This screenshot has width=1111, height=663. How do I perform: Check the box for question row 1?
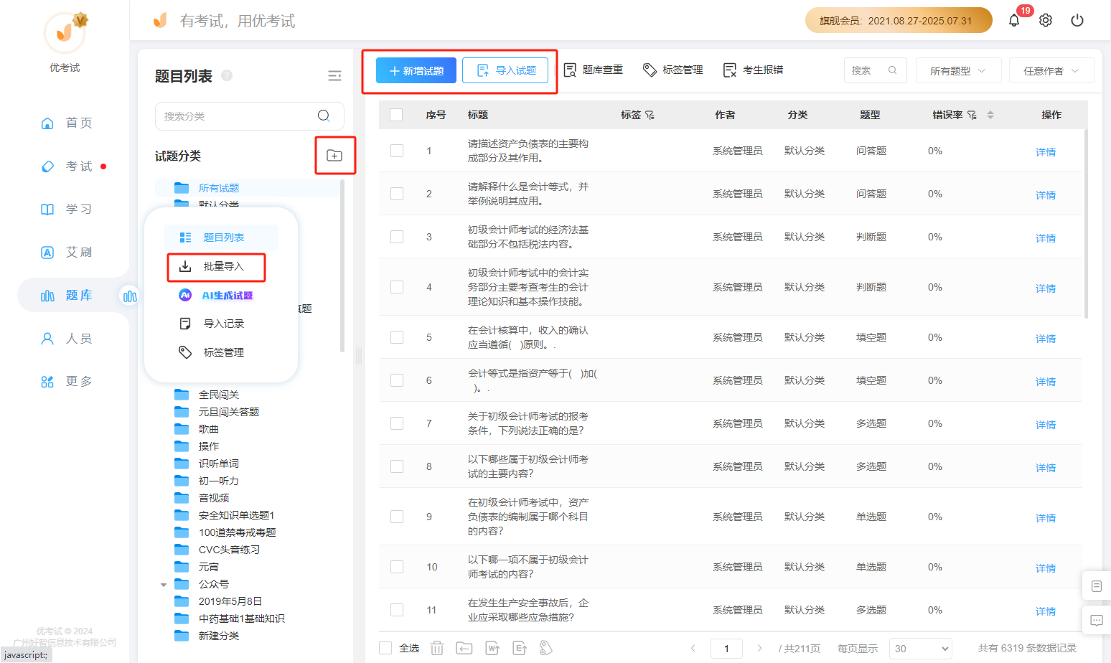point(397,151)
